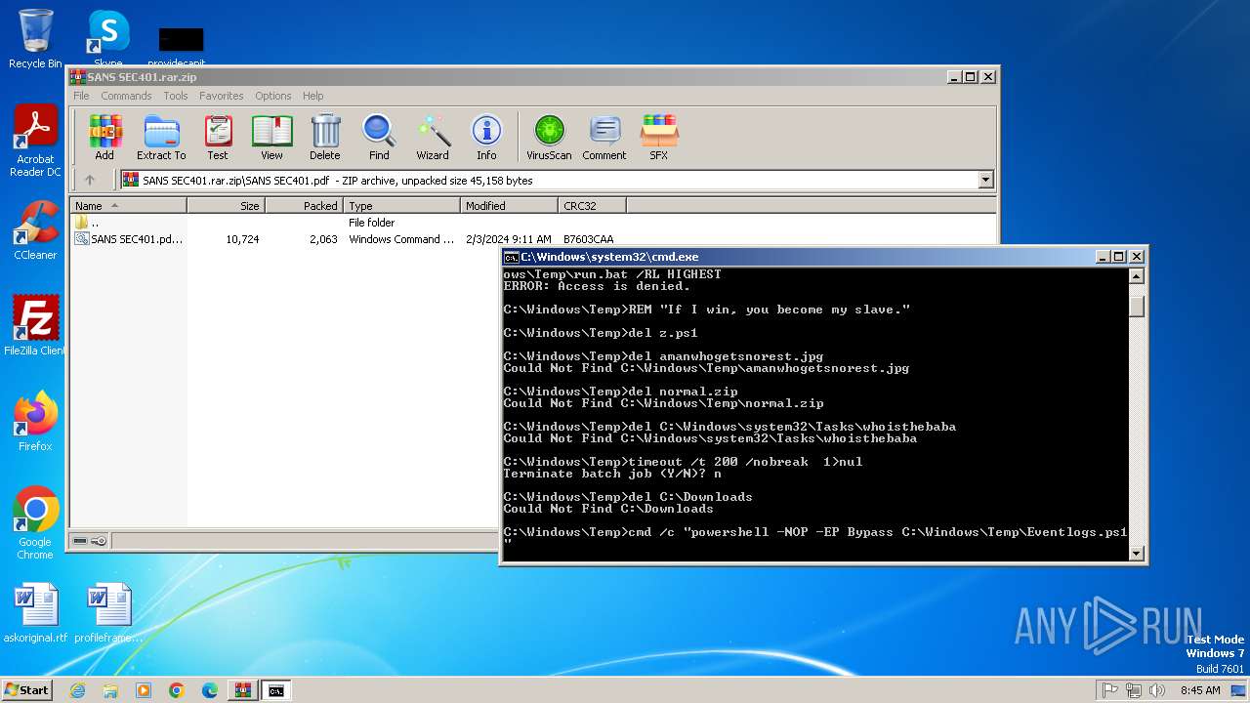
Task: Click cmd.exe title bar system icon
Action: click(511, 257)
